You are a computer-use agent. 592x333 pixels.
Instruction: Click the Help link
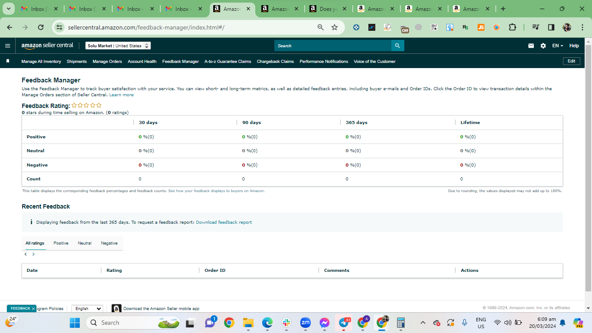pos(574,46)
